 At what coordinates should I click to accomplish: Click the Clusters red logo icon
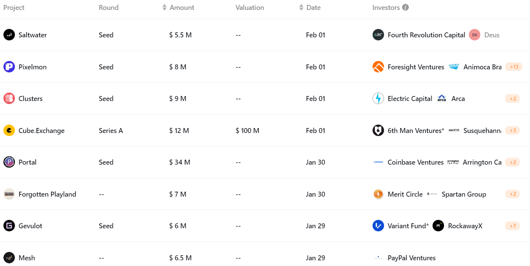9,98
